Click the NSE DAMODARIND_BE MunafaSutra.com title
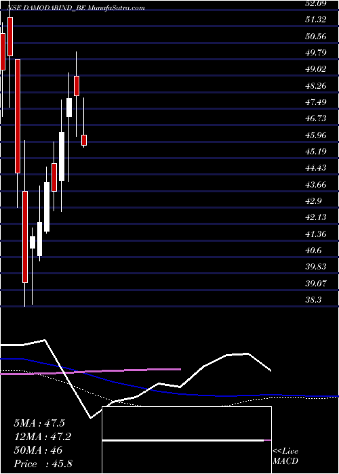This screenshot has height=474, width=339. (76, 8)
